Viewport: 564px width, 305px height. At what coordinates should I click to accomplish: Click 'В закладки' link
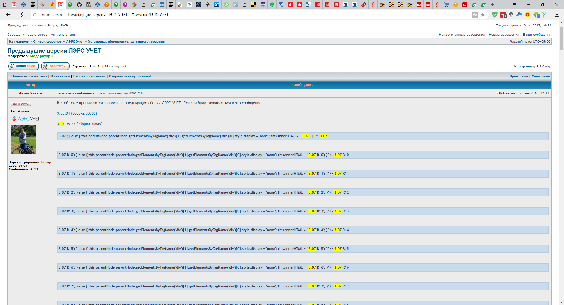pyautogui.click(x=60, y=76)
